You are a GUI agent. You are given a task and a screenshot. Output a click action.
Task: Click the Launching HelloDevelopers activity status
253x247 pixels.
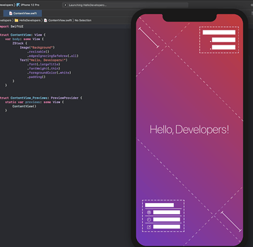(x=125, y=5)
